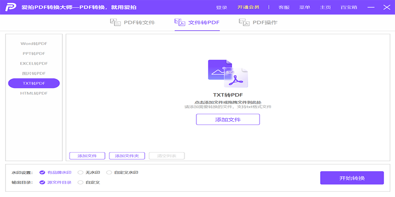Choose 自定义水印 option
Image resolution: width=395 pixels, height=197 pixels.
click(x=122, y=172)
